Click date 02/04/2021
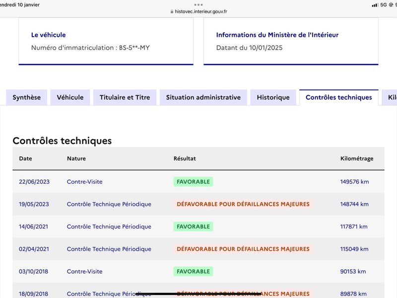 (x=34, y=249)
